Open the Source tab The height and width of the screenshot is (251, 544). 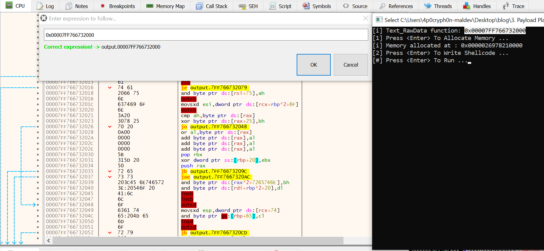coord(355,6)
